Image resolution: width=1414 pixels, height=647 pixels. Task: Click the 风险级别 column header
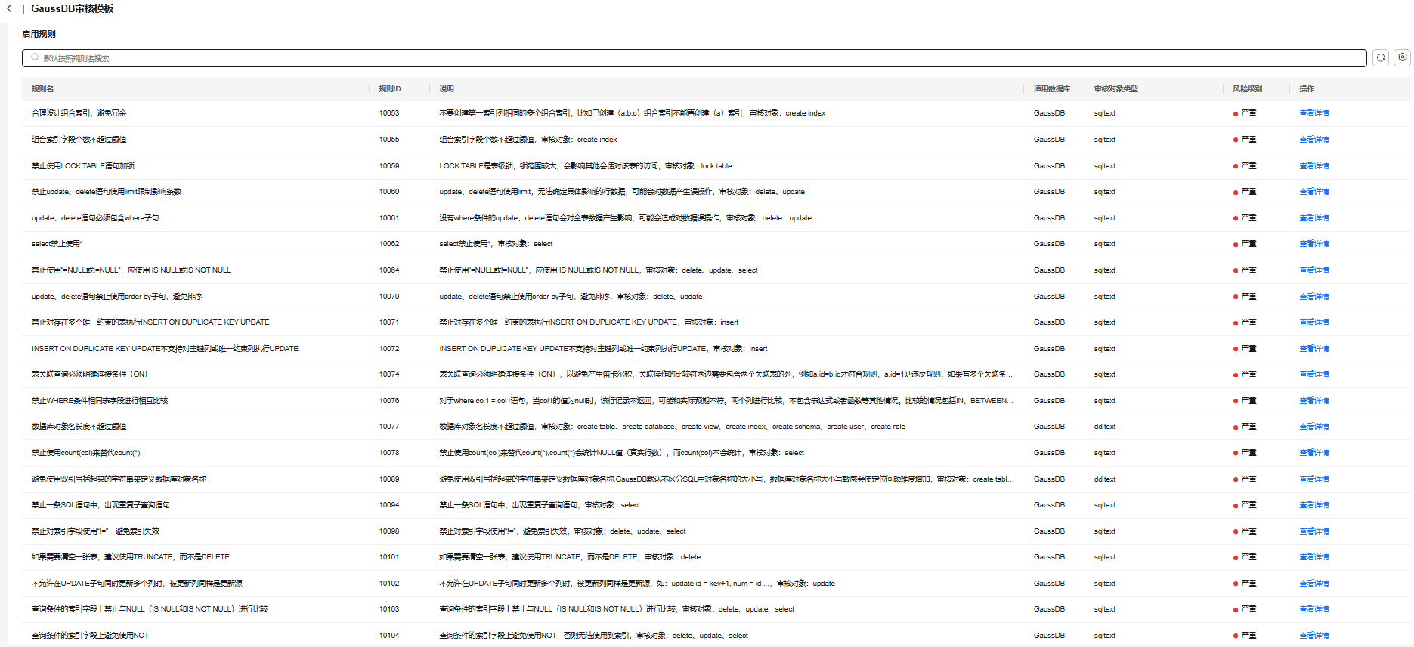(x=1247, y=89)
